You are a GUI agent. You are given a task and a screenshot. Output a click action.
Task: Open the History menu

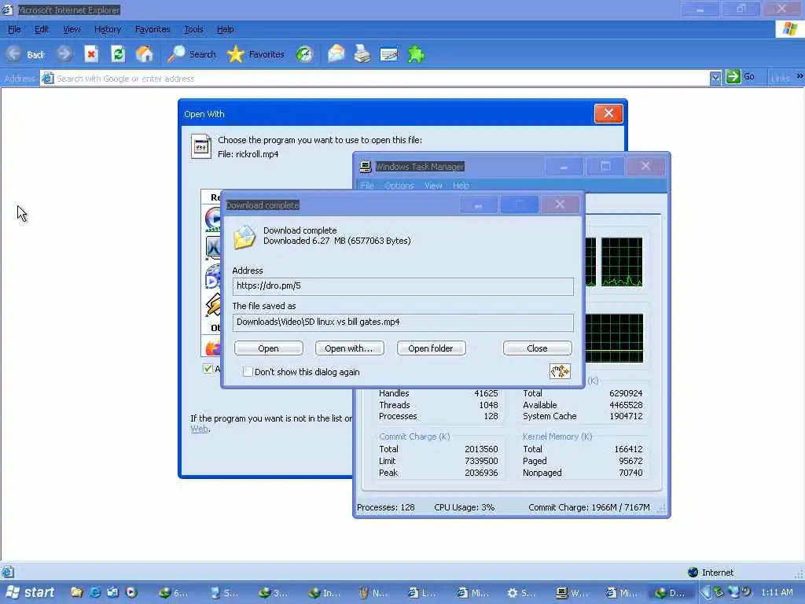pos(107,29)
